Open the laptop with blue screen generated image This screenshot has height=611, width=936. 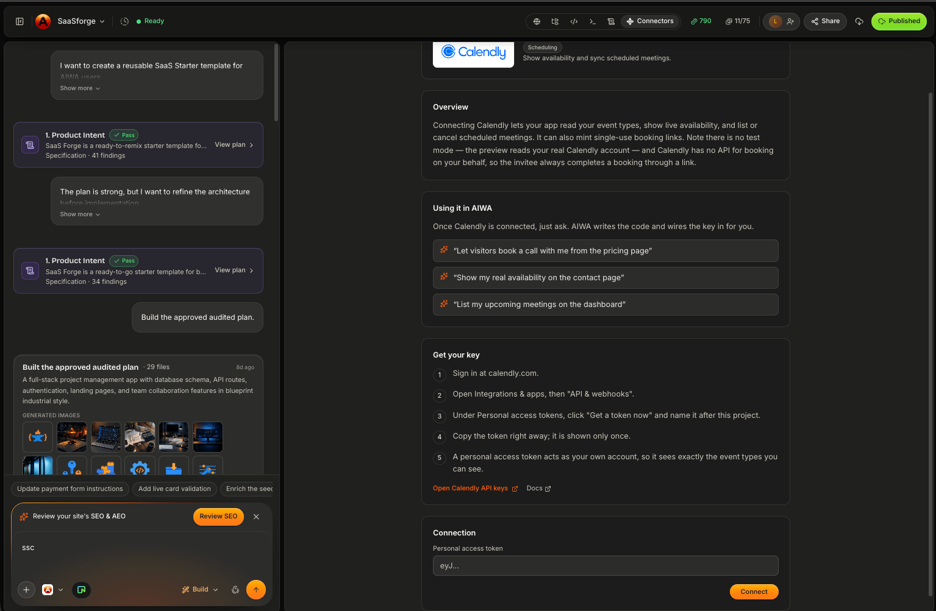106,437
